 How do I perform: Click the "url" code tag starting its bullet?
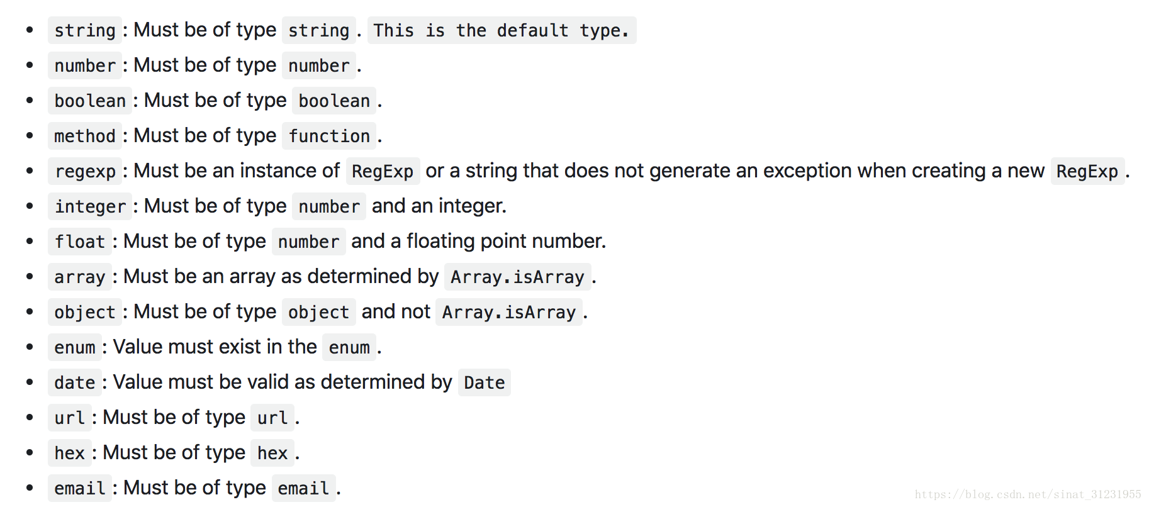(69, 418)
